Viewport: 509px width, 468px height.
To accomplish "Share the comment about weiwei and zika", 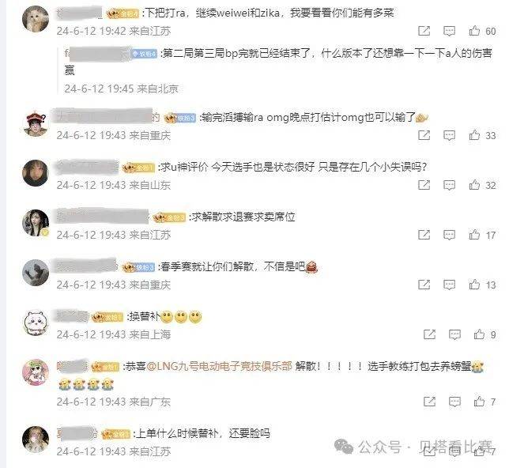I will click(424, 31).
